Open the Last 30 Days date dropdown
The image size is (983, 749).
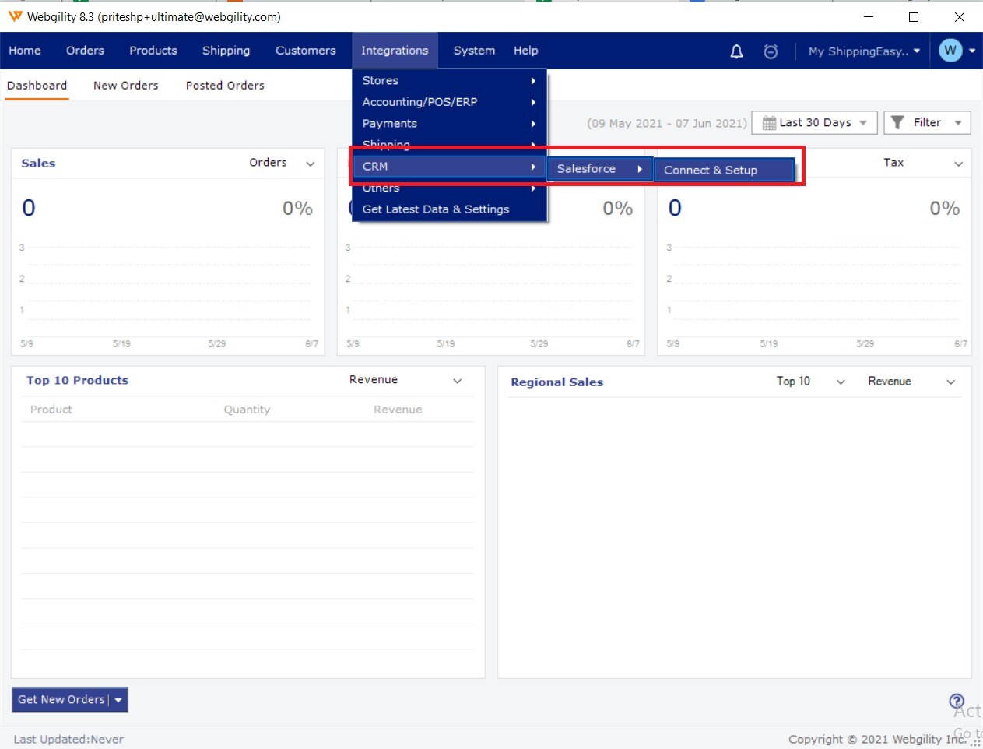tap(815, 123)
